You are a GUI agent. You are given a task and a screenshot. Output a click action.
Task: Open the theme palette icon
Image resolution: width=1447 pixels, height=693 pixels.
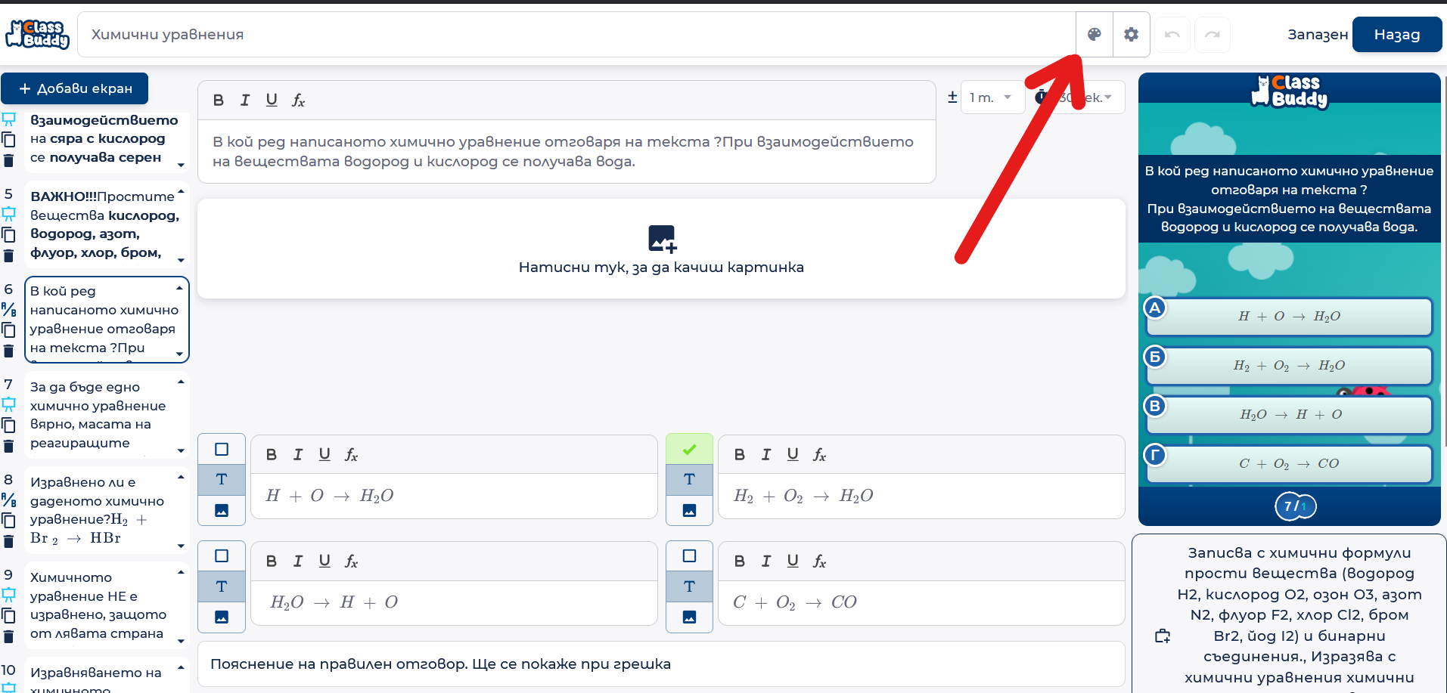click(1094, 34)
